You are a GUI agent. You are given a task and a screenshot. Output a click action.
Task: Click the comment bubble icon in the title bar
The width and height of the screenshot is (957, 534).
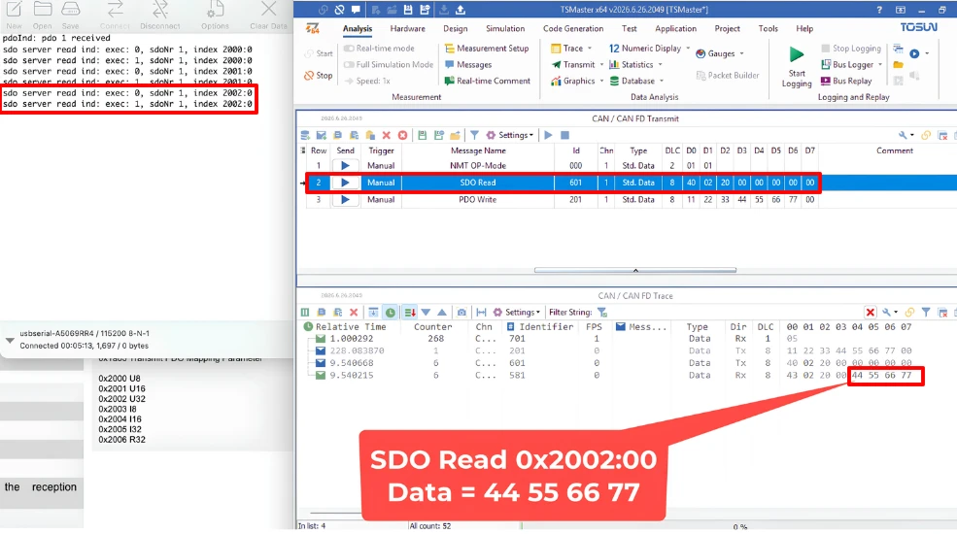356,10
